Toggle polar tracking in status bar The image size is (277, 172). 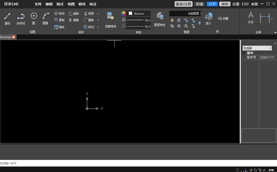click(251, 170)
